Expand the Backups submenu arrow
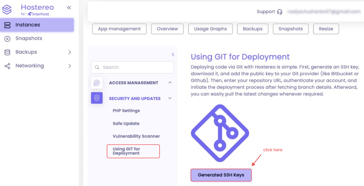This screenshot has height=186, width=364. click(70, 52)
